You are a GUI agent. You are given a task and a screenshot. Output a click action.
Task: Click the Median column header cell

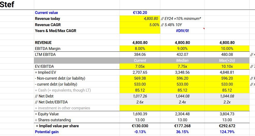pos(182,60)
